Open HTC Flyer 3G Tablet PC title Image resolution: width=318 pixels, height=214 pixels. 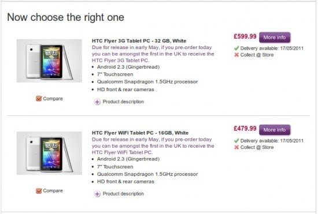(x=139, y=41)
